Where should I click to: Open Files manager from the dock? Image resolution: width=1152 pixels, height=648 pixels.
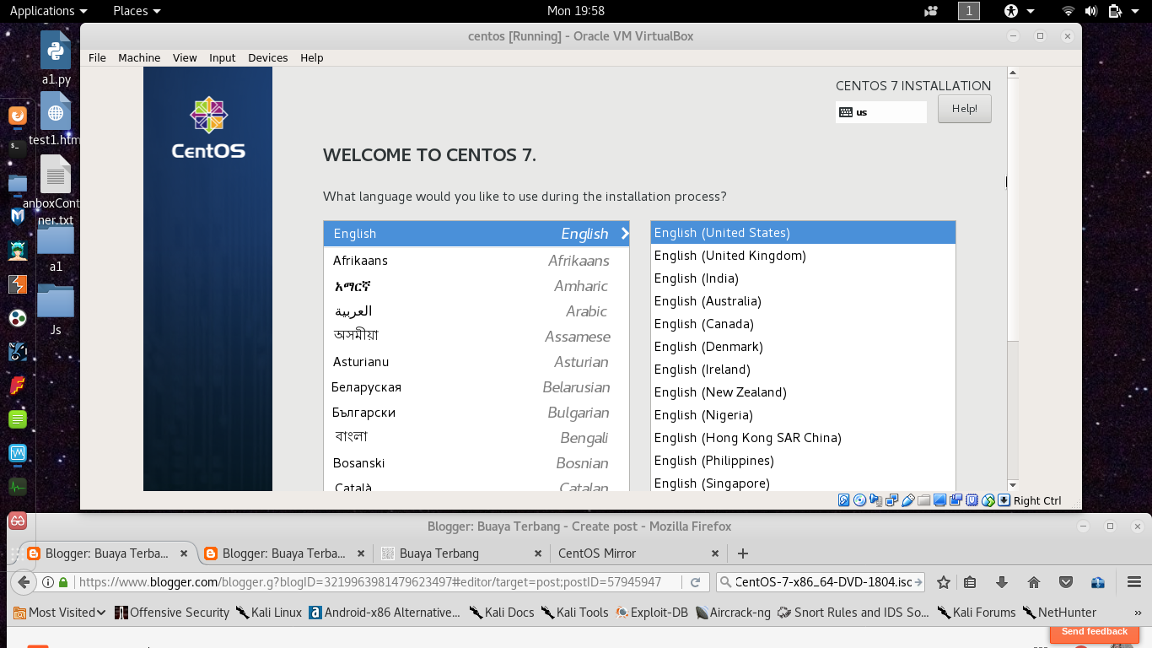coord(18,183)
